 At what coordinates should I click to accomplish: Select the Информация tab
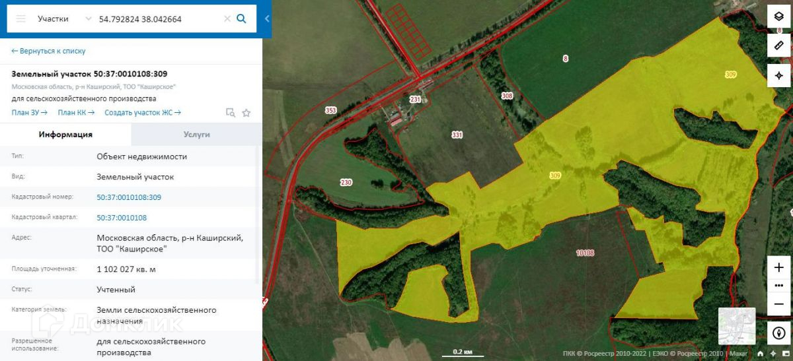[65, 134]
